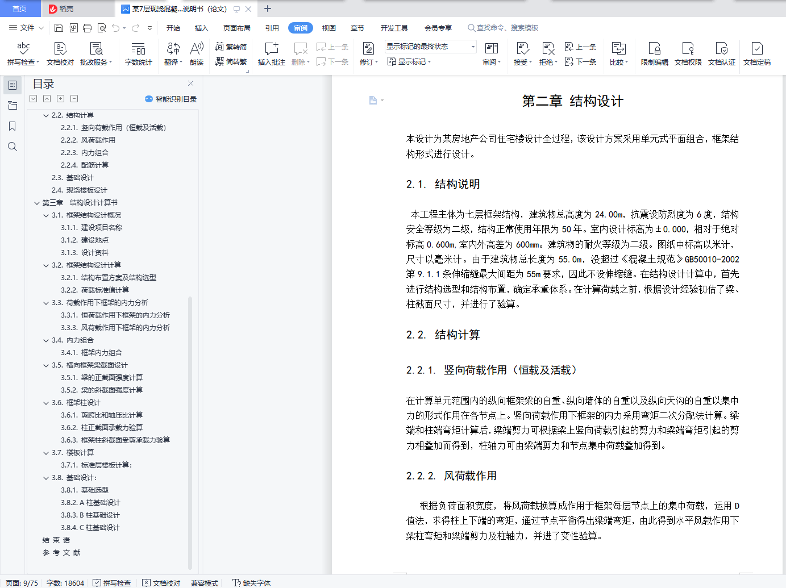Open the 翻译 translate tool
The width and height of the screenshot is (786, 588).
pos(173,54)
